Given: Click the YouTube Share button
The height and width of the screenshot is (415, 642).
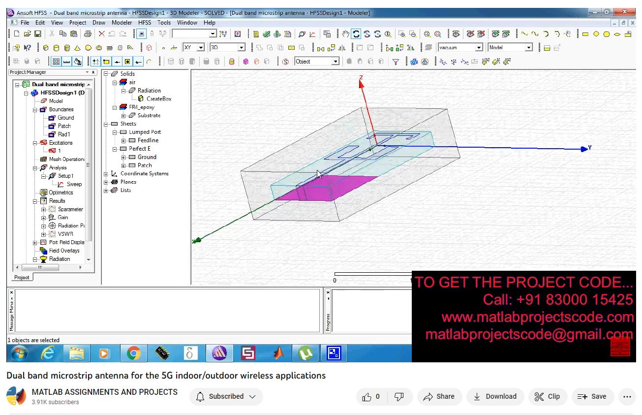Looking at the screenshot, I should [439, 396].
